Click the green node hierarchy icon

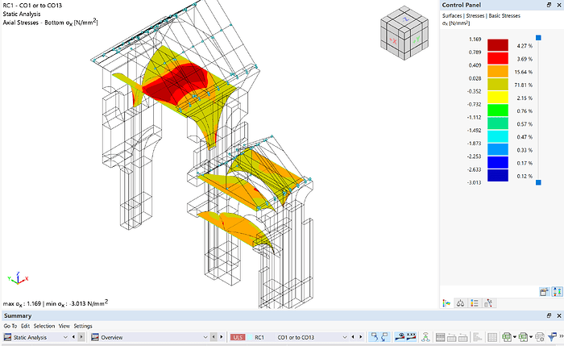point(426,337)
